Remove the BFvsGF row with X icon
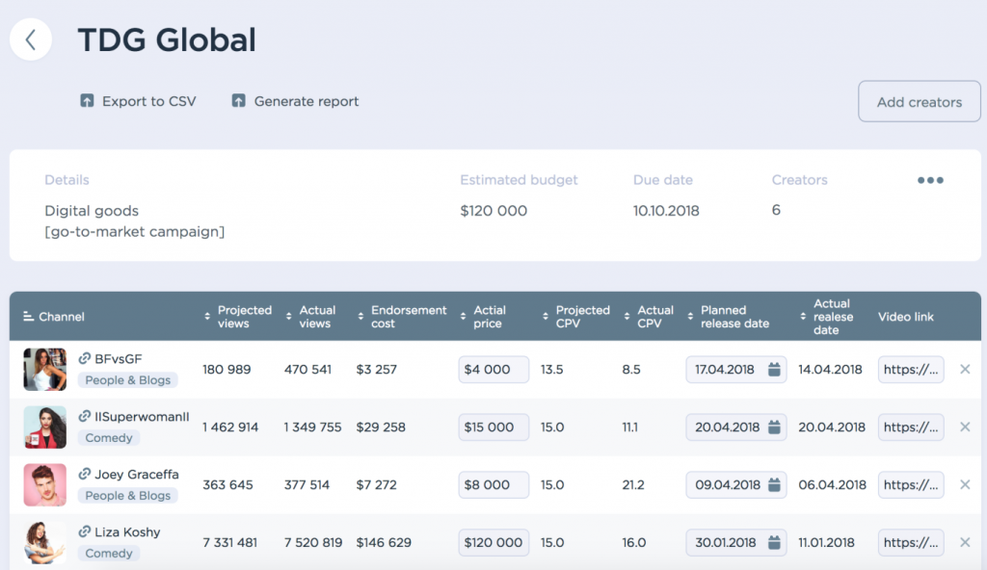Viewport: 987px width, 570px height. coord(965,370)
